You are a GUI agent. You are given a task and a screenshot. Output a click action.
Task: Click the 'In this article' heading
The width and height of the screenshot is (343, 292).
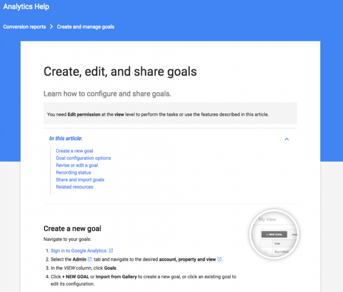(x=65, y=138)
